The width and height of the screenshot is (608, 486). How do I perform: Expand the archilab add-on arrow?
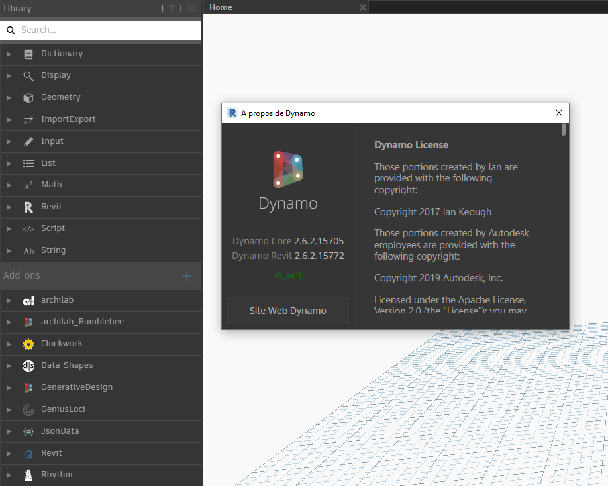pyautogui.click(x=9, y=300)
